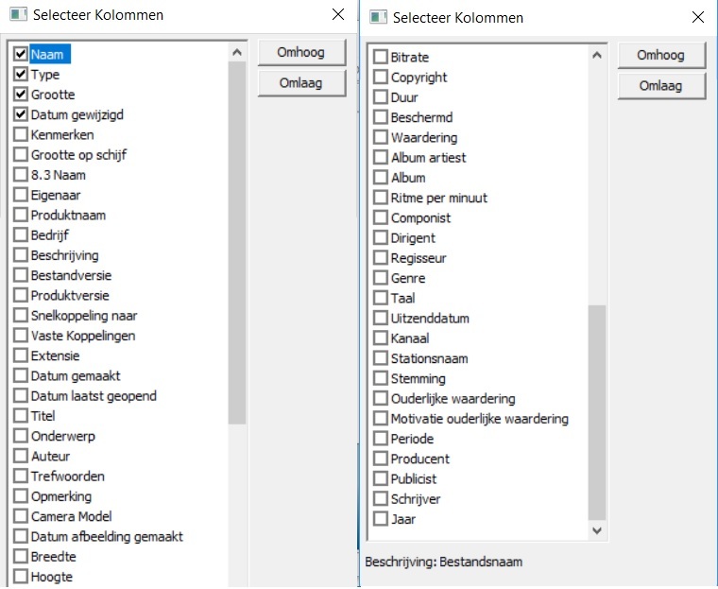Close the right Selecteer Kolommen dialog
This screenshot has width=718, height=589.
[698, 17]
